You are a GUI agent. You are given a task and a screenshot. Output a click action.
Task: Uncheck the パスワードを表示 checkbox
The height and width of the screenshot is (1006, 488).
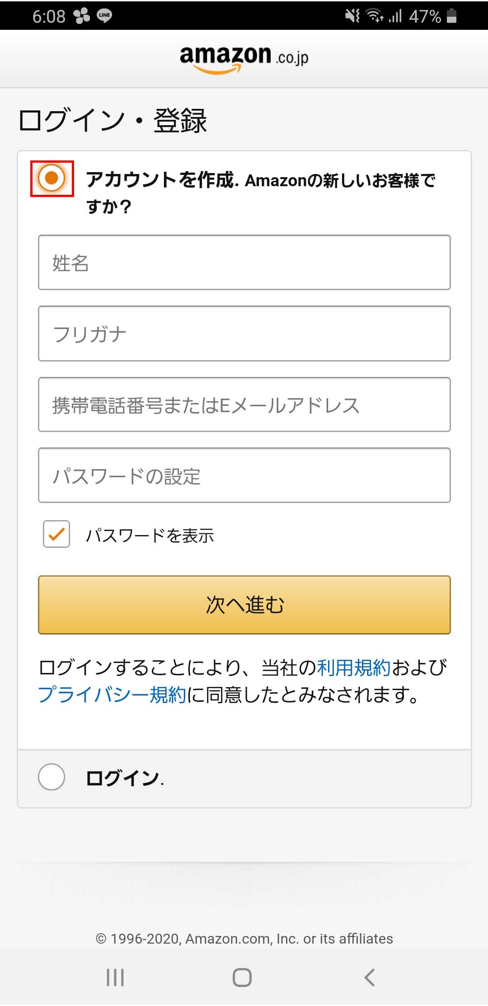56,534
